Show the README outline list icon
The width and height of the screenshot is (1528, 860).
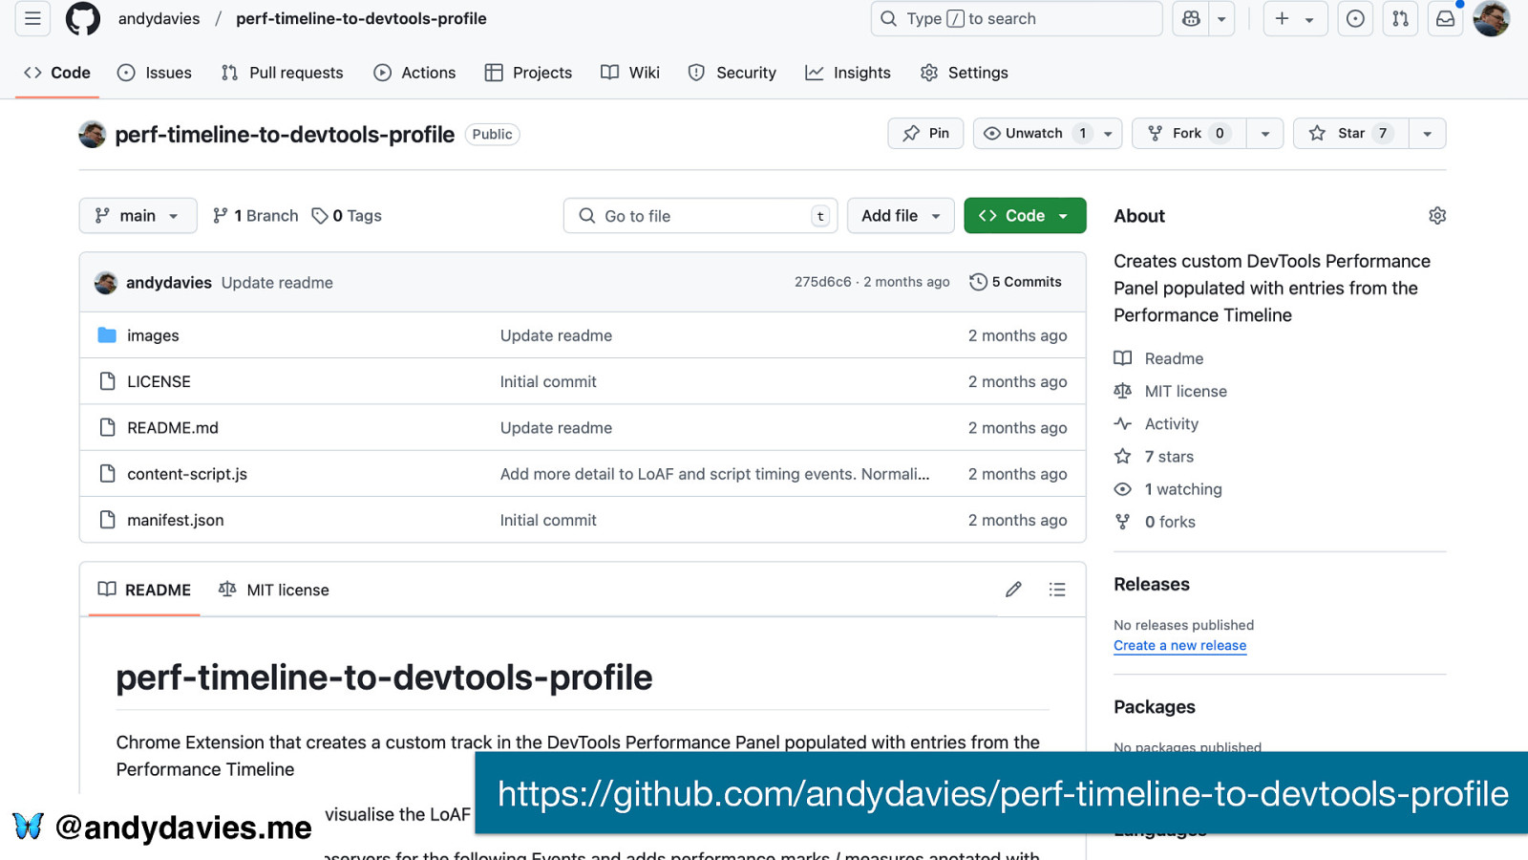tap(1057, 590)
